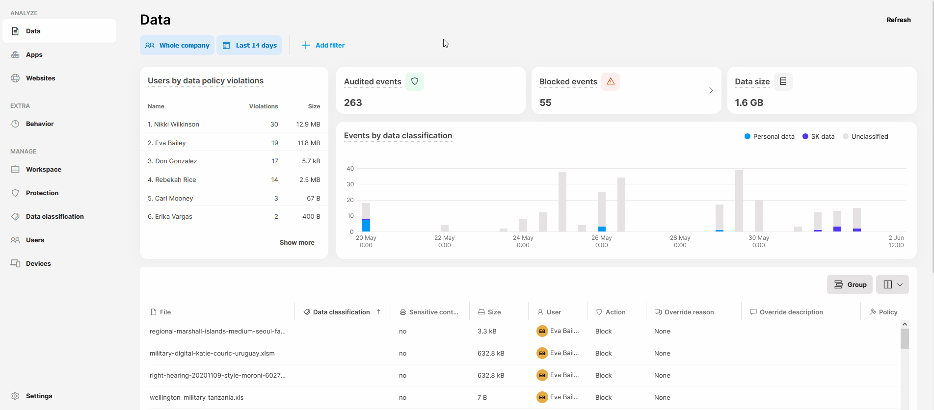
Task: Click the Apps cubes icon in sidebar
Action: pos(15,54)
